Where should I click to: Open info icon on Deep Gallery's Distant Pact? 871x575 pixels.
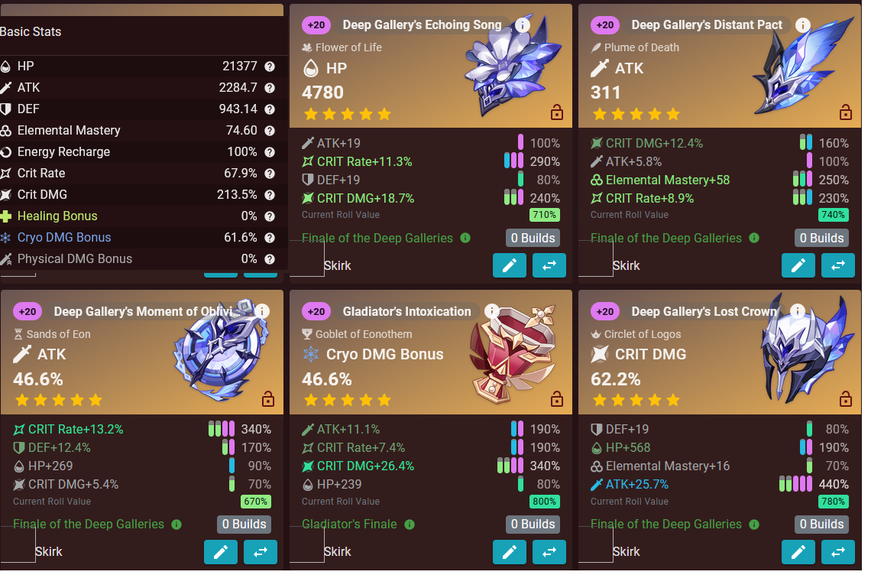click(x=802, y=25)
